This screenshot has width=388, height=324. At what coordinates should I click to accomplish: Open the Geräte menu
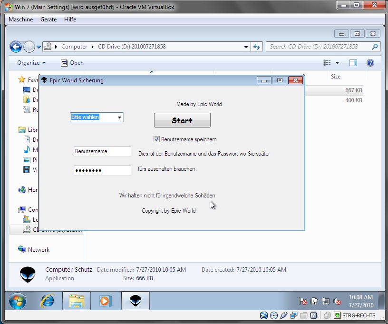tap(48, 20)
